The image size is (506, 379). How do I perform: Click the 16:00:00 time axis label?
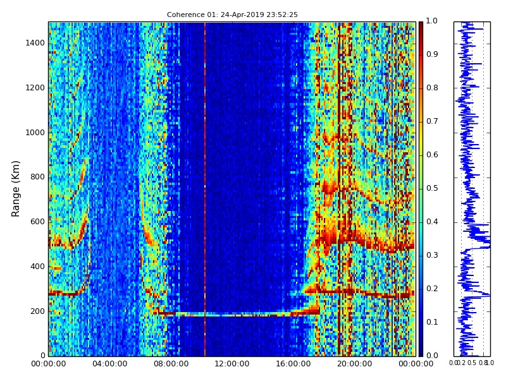click(x=293, y=364)
